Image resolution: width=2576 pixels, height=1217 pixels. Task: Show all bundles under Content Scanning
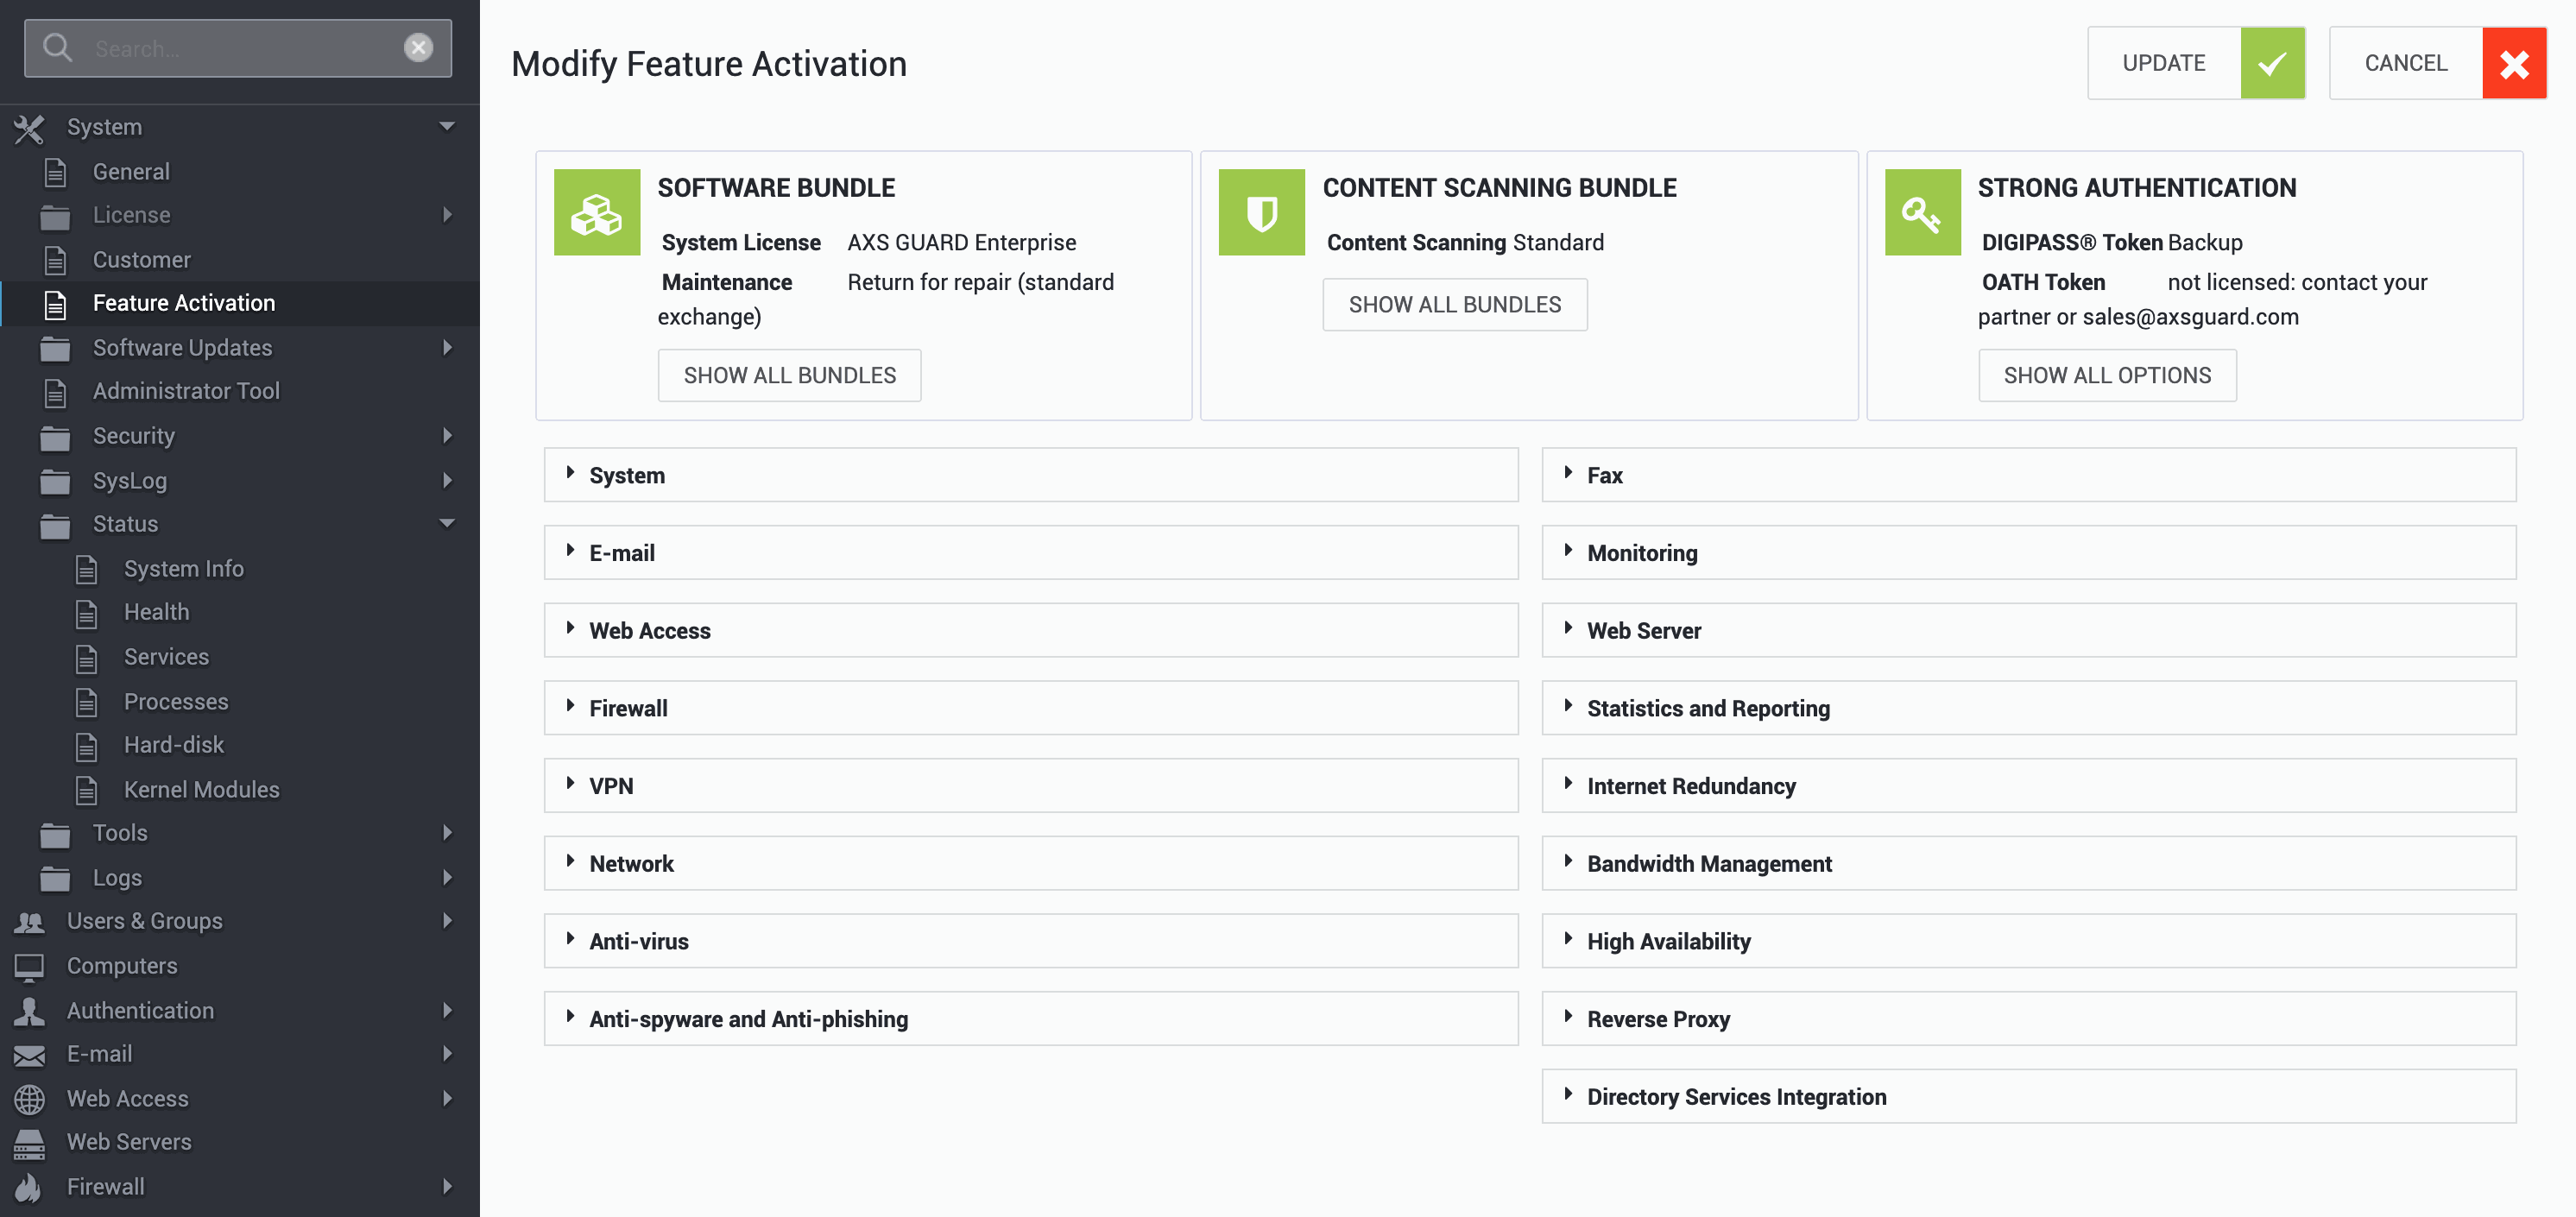1454,304
